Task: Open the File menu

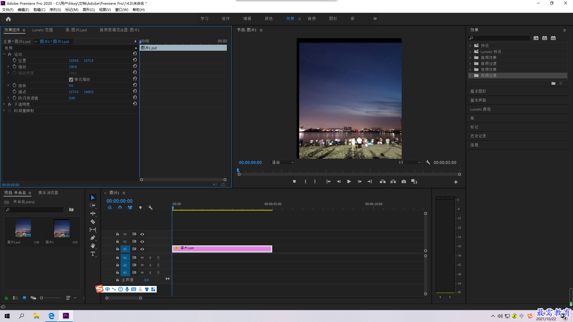Action: click(8, 10)
